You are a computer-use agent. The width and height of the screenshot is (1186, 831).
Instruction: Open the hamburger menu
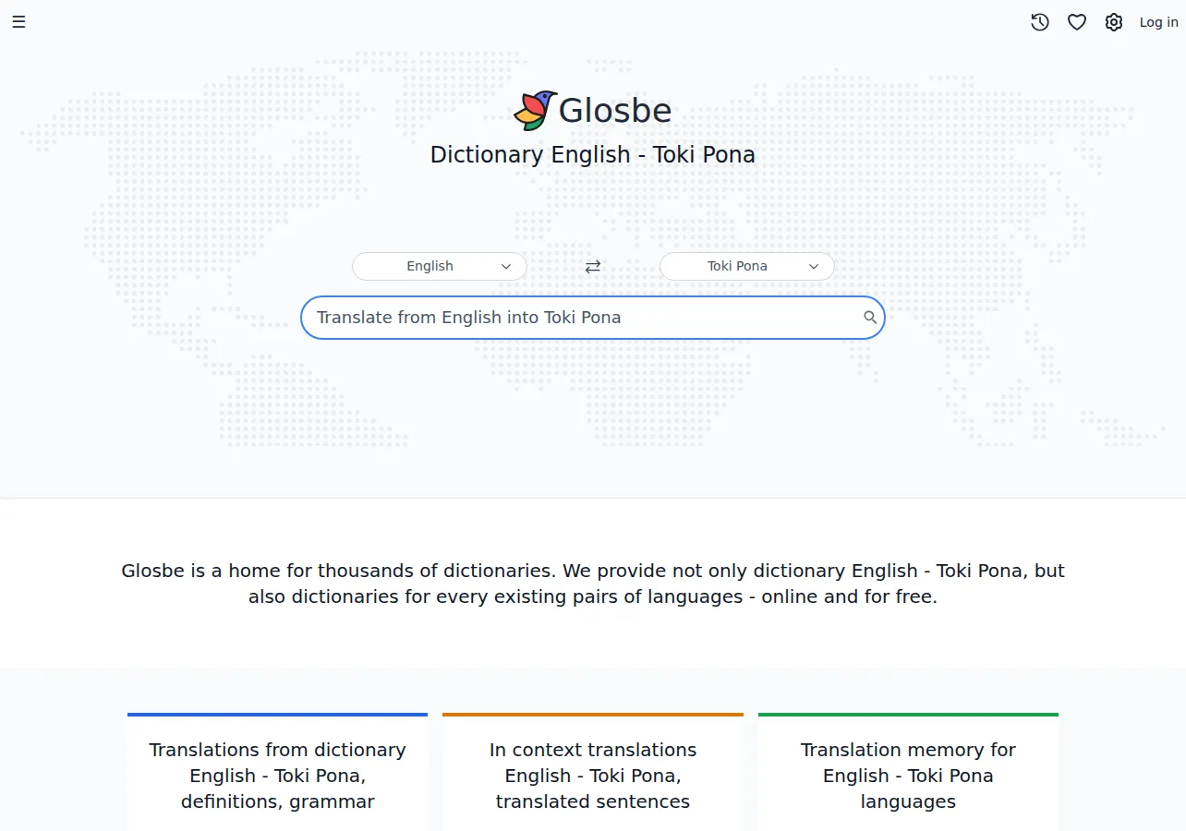point(18,22)
